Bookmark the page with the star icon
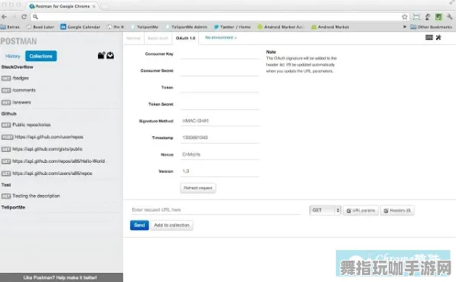Screen dimensions: 456x282 (405, 17)
